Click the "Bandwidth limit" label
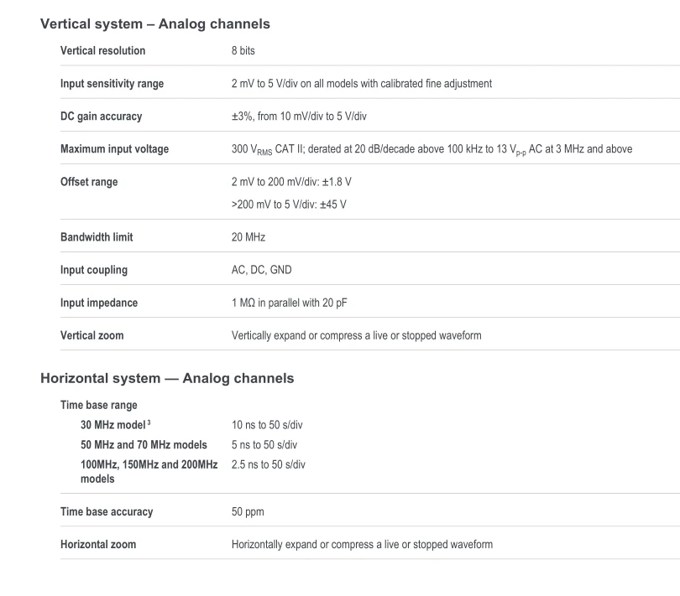Image resolution: width=680 pixels, height=596 pixels. tap(97, 237)
